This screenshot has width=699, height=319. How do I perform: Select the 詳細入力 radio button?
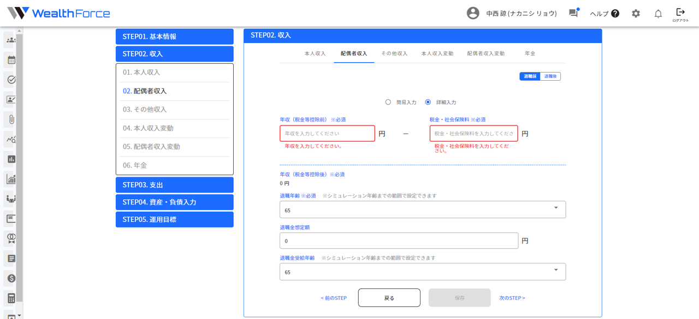point(428,102)
